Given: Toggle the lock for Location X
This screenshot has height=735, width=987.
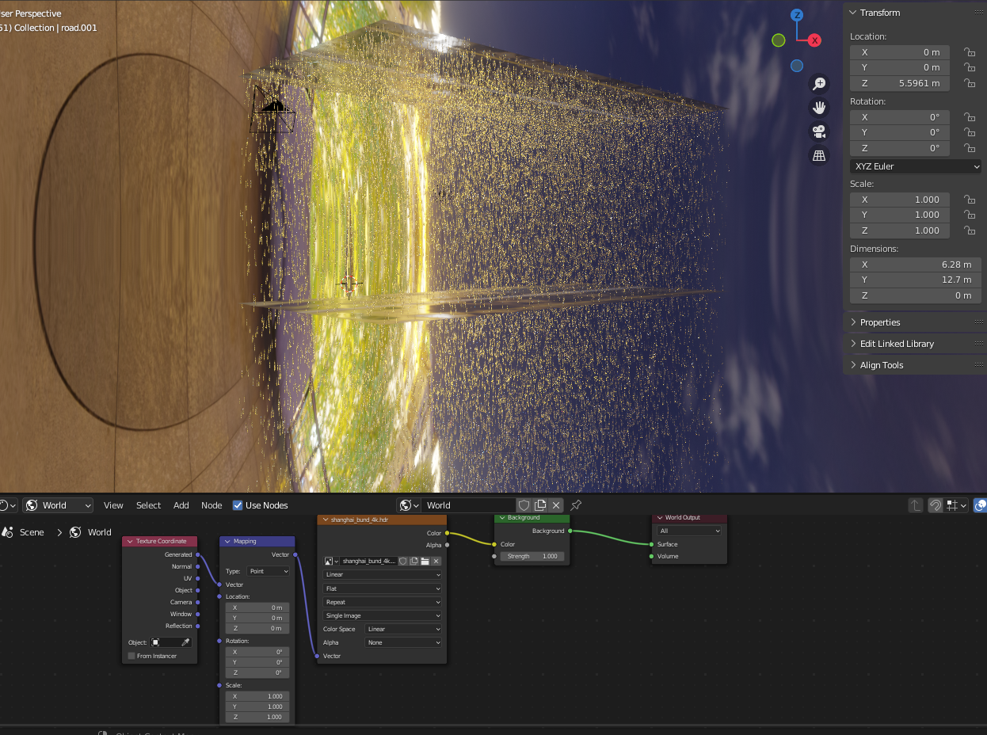Looking at the screenshot, I should point(969,51).
